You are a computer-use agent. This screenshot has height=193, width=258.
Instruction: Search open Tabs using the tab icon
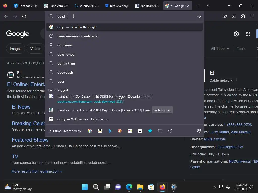(160, 131)
